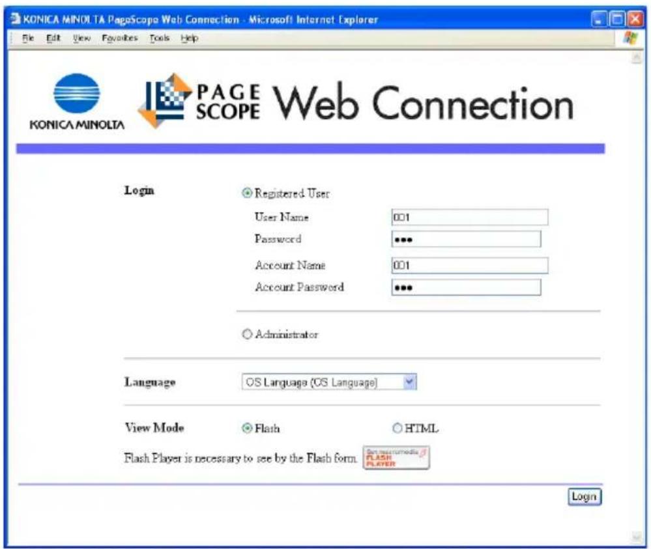Image resolution: width=651 pixels, height=549 pixels.
Task: Click the 'Account Password' label
Action: coord(299,287)
